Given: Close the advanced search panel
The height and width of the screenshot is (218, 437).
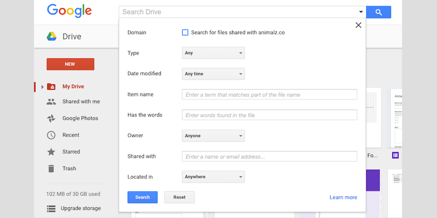Looking at the screenshot, I should point(358,25).
